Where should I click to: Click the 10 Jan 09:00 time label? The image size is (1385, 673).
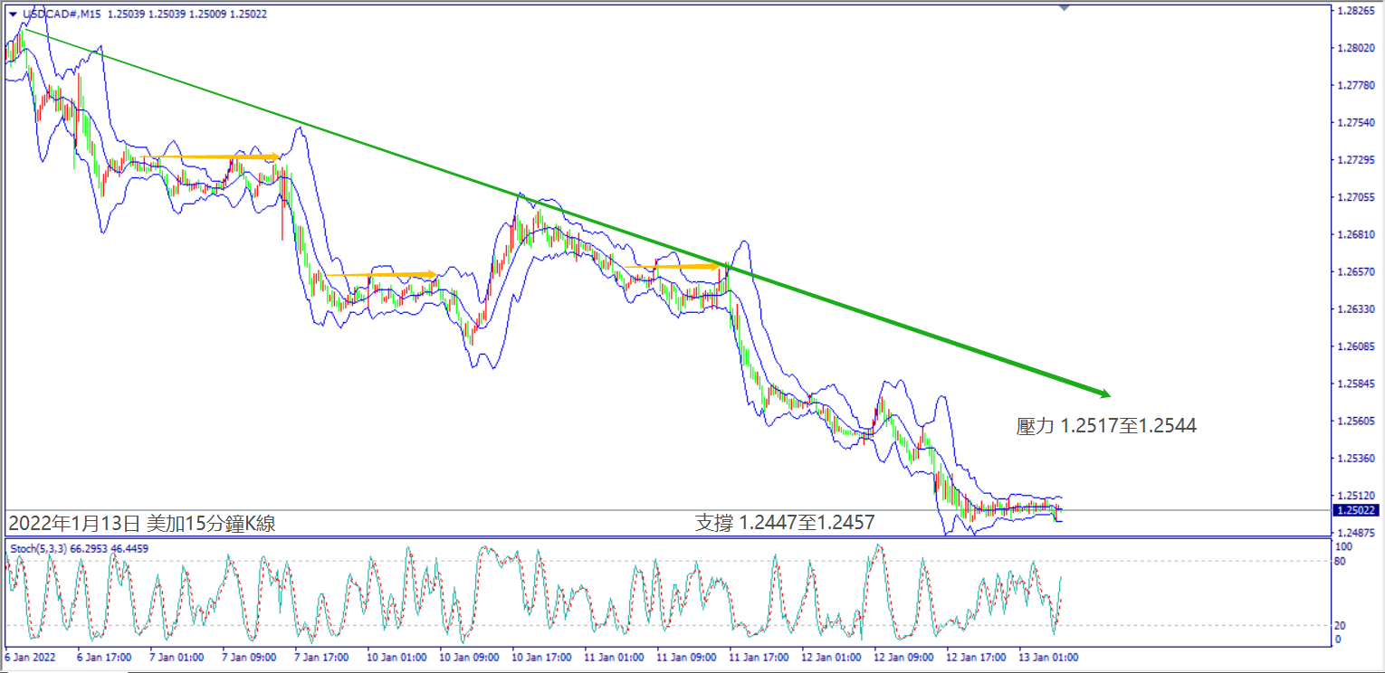coord(469,657)
